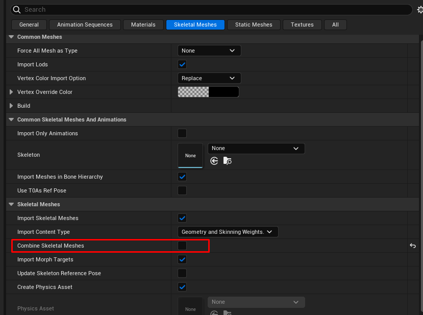Browse to Skeleton asset in Content Browser

pos(228,161)
